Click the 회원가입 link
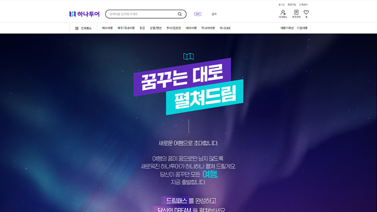The image size is (377, 212). coord(292,5)
